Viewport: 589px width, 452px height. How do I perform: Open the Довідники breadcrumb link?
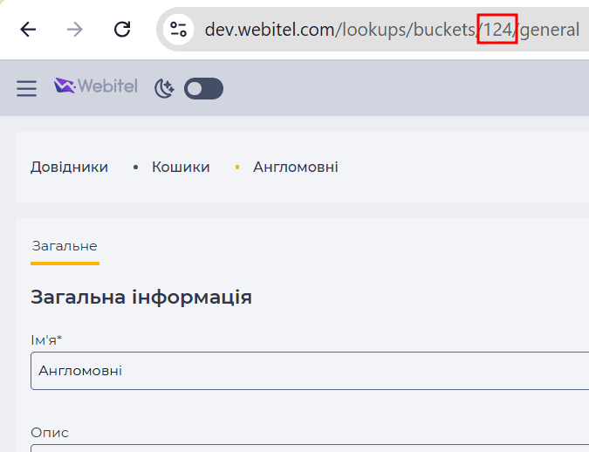click(x=69, y=168)
